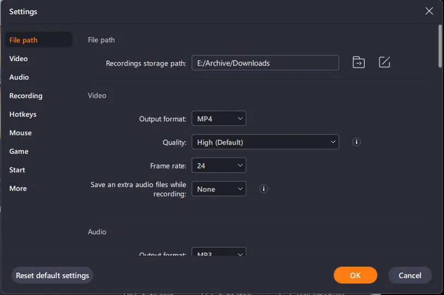Click Reset default settings button
This screenshot has height=295, width=444.
pos(52,275)
